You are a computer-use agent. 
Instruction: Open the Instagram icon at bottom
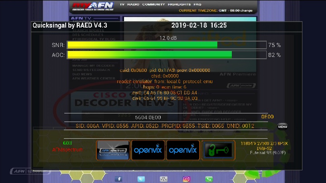(x=186, y=179)
